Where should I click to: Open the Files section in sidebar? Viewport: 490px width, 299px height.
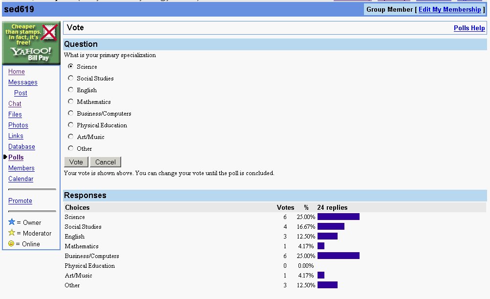click(x=15, y=115)
